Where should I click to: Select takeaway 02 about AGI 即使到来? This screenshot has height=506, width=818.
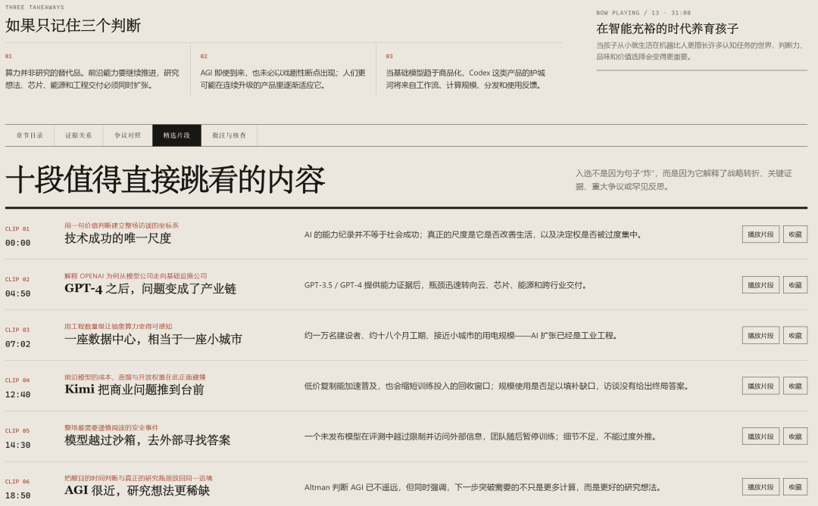pyautogui.click(x=283, y=79)
